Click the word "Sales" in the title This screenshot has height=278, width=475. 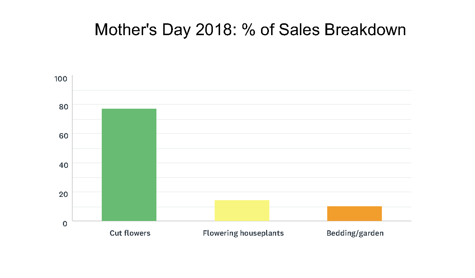pyautogui.click(x=299, y=29)
